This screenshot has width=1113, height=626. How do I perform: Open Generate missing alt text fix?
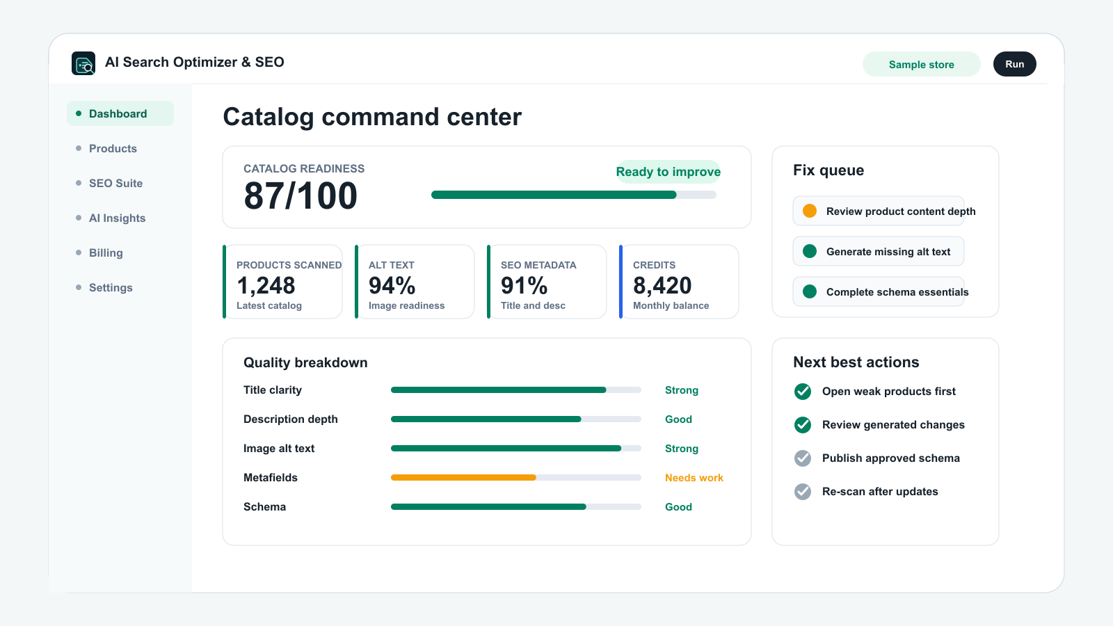tap(879, 251)
